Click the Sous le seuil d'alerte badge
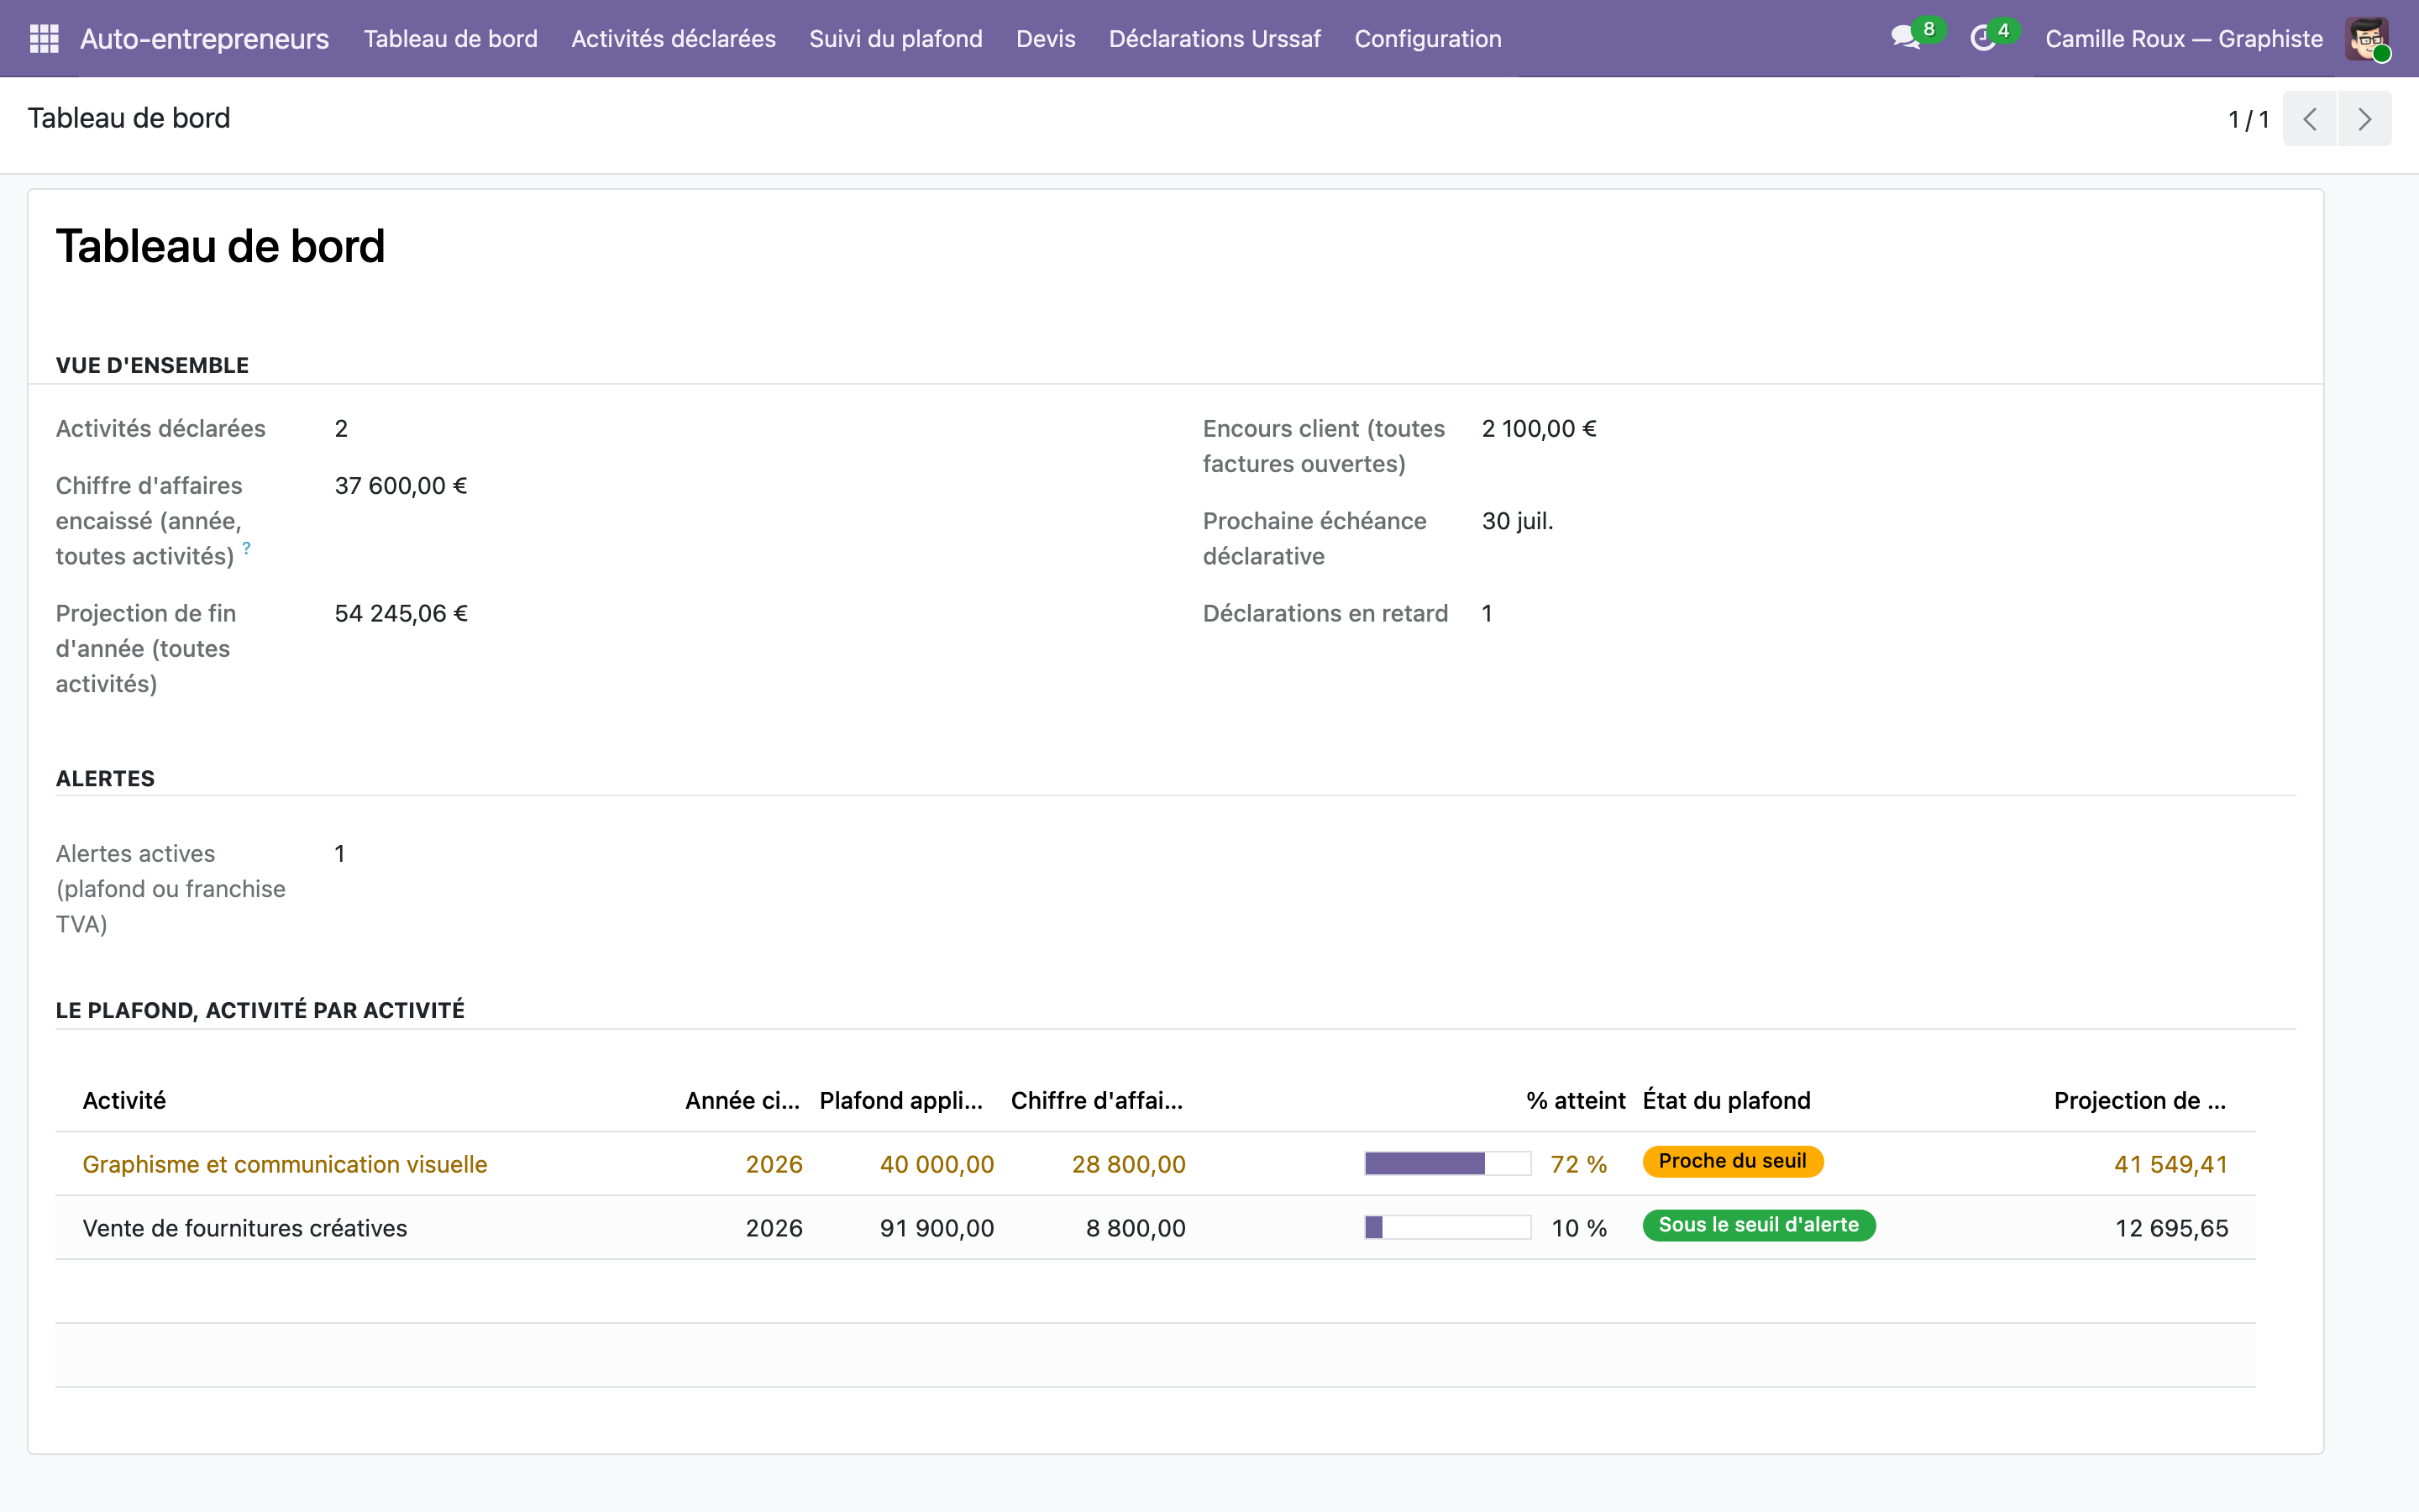Image resolution: width=2419 pixels, height=1512 pixels. click(1758, 1225)
